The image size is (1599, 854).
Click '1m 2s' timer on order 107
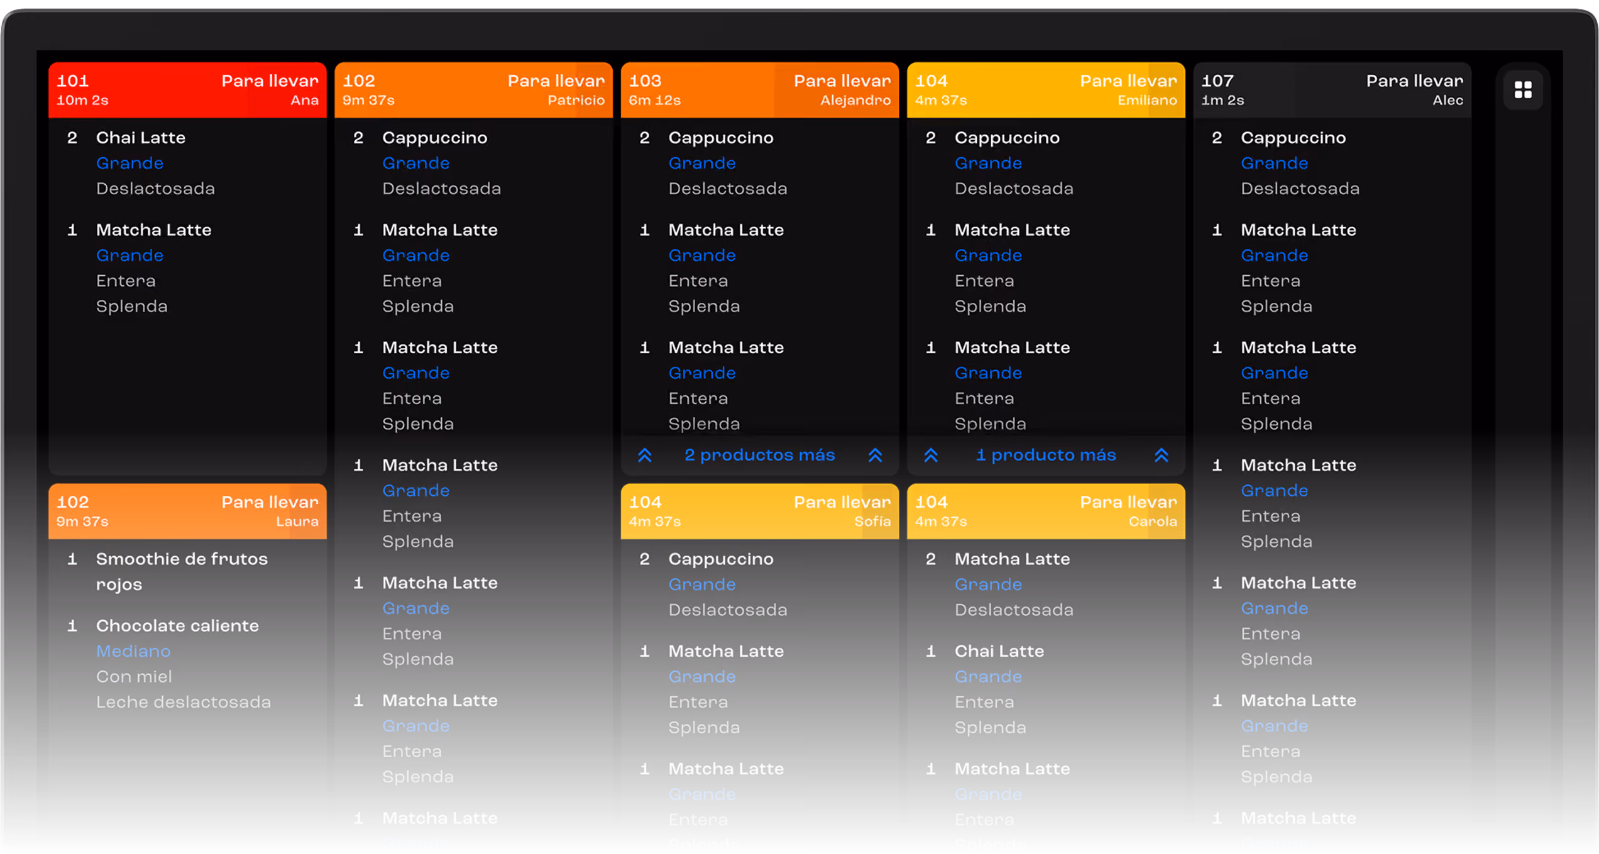[1223, 100]
